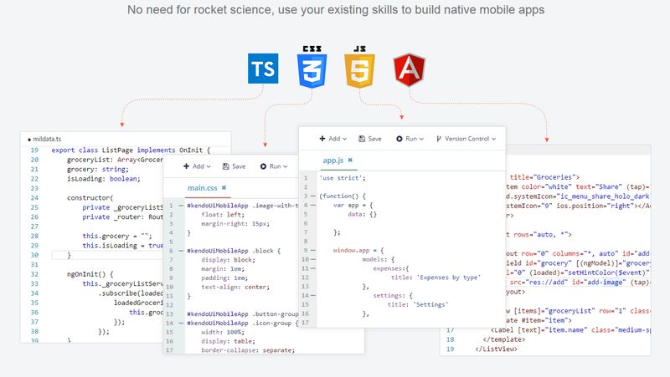Open the Run dropdown in app.js window
670x377 pixels.
[x=410, y=139]
